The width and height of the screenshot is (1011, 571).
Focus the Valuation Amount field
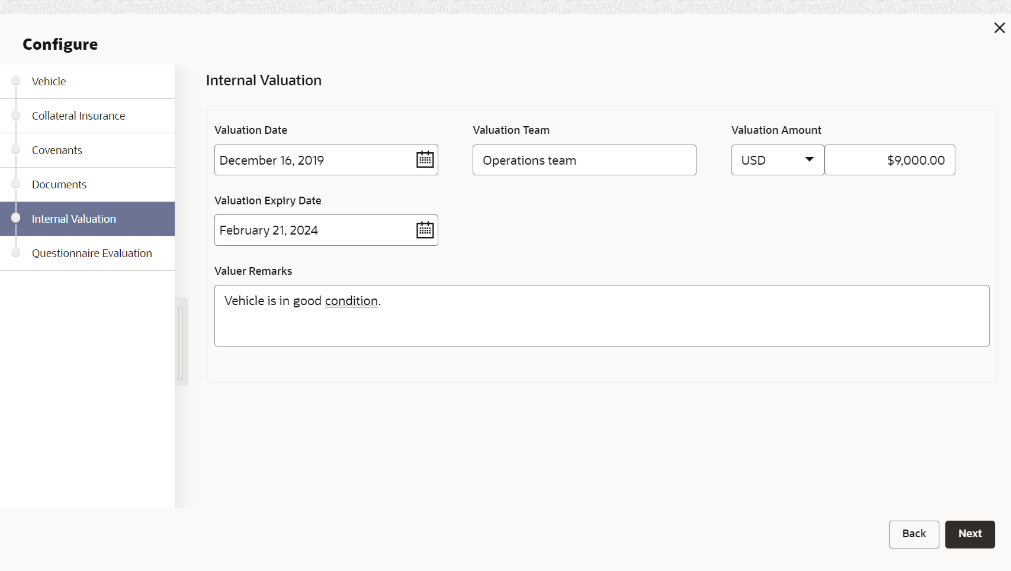889,160
